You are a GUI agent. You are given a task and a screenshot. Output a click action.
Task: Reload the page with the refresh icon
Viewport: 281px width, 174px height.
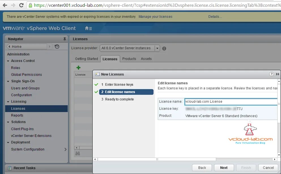tap(21, 5)
